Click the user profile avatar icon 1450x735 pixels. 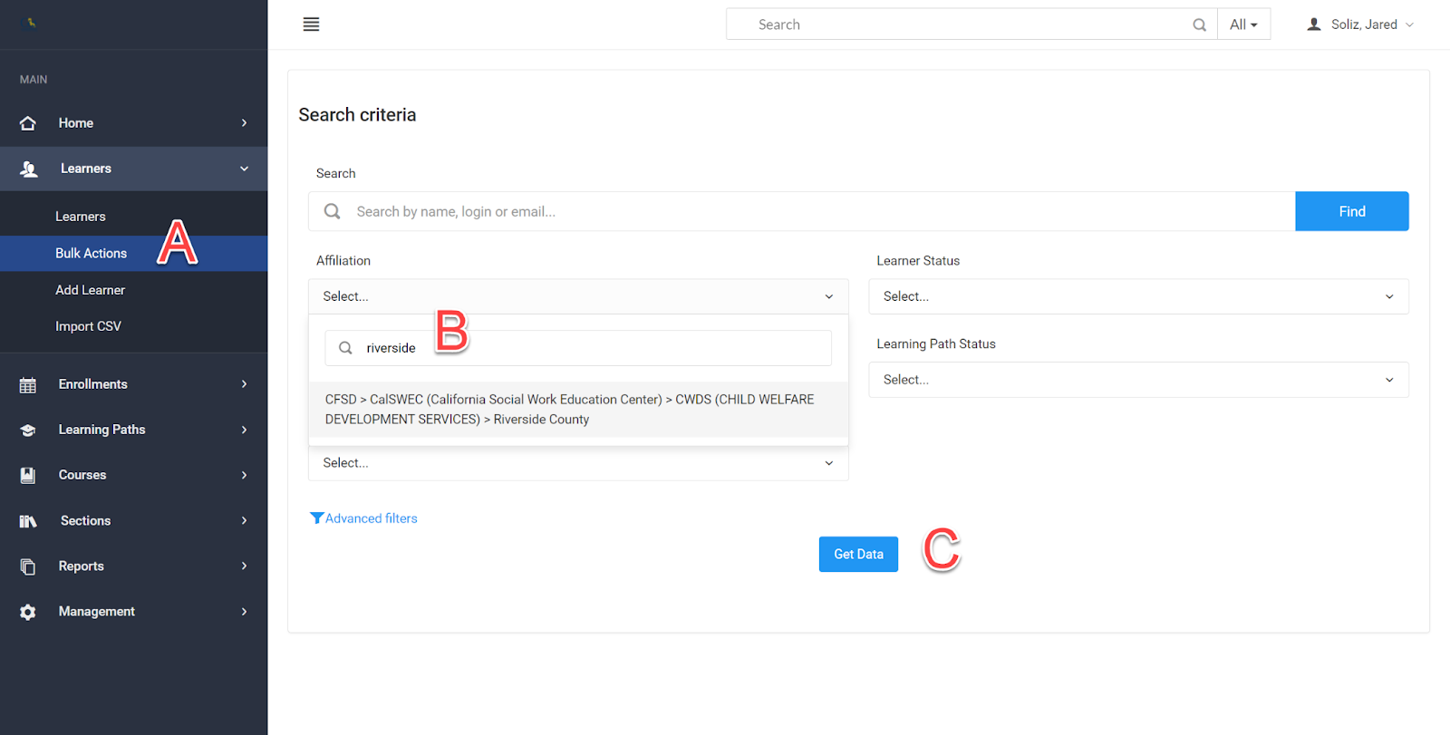[1314, 24]
